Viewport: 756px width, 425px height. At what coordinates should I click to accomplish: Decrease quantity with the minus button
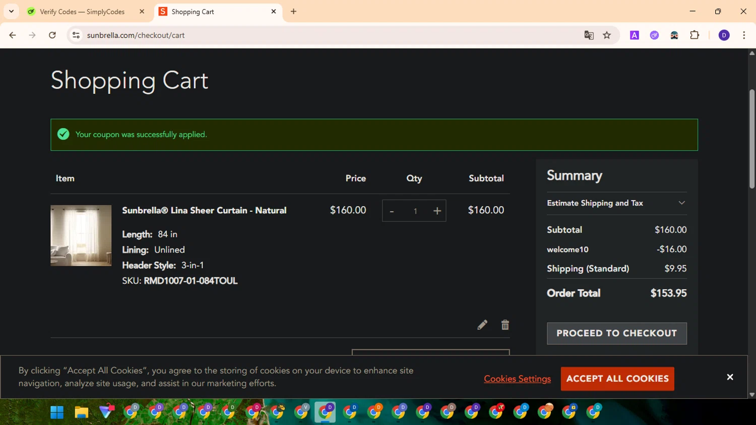[x=392, y=211]
